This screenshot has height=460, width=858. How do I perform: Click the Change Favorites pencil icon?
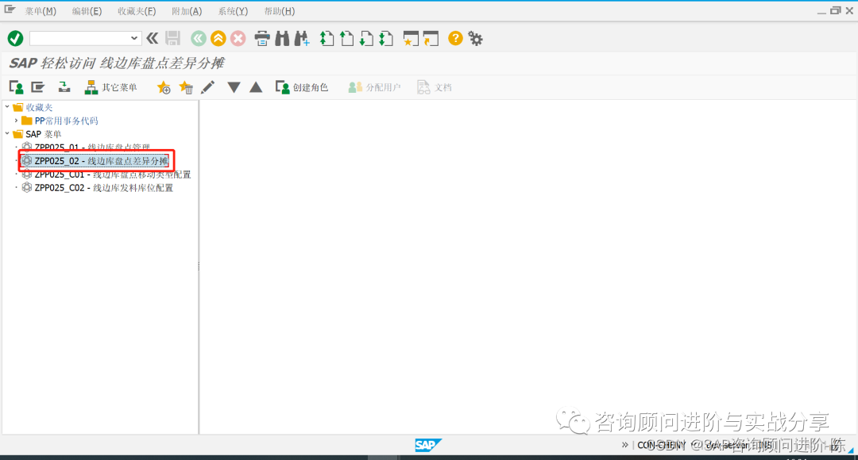pyautogui.click(x=208, y=87)
